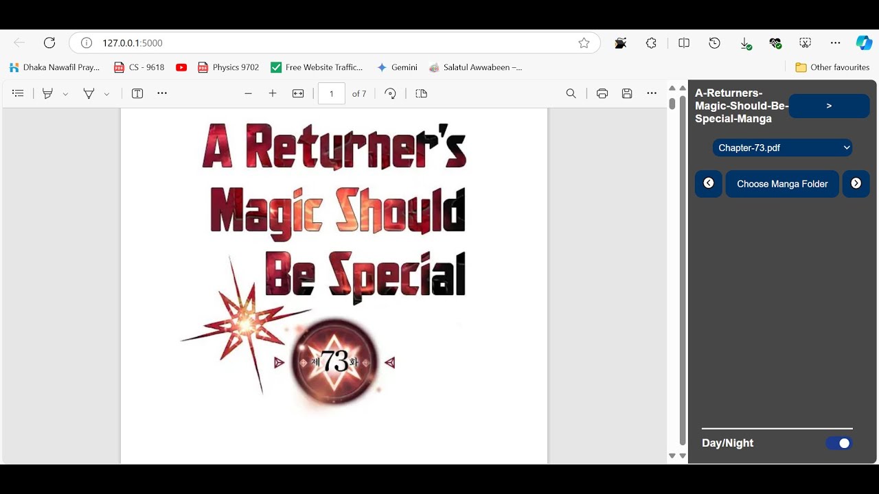Click outer scrollbar up arrow at the top
This screenshot has height=494, width=879.
coord(683,88)
